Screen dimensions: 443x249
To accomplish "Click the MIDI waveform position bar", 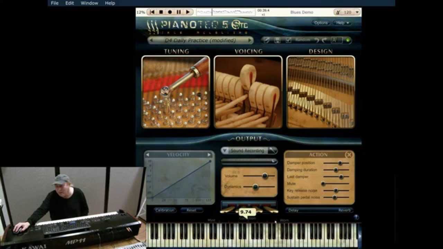I will coord(226,12).
